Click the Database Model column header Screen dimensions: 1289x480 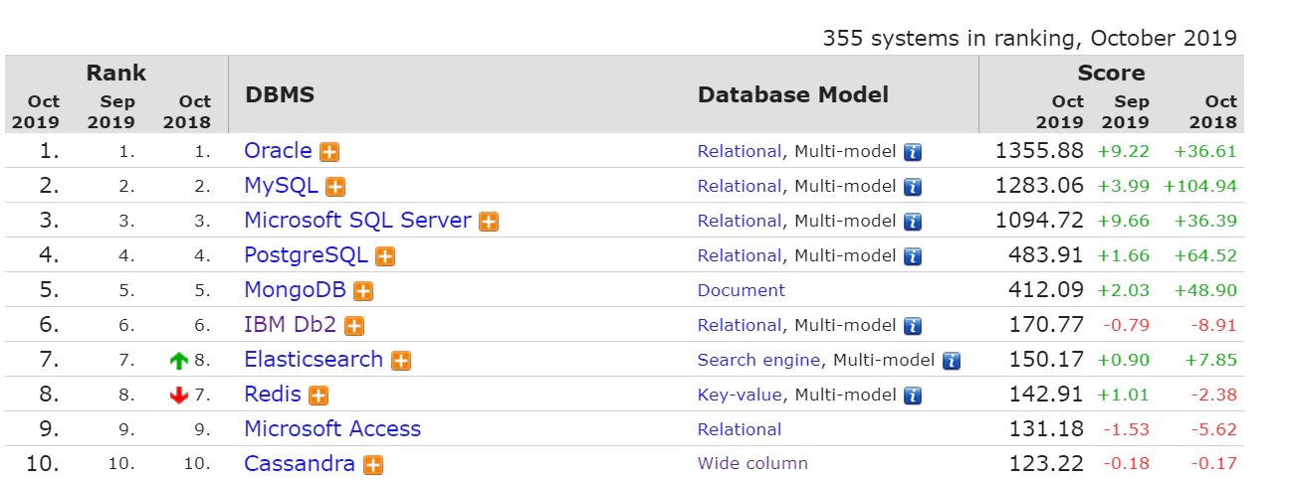793,95
